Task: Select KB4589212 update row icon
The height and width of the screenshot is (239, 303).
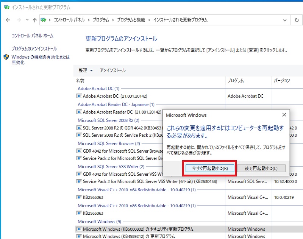Action: tap(79, 236)
